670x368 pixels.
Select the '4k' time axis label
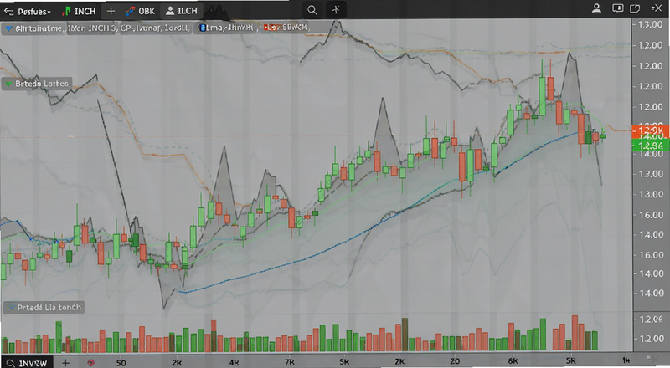tap(234, 362)
